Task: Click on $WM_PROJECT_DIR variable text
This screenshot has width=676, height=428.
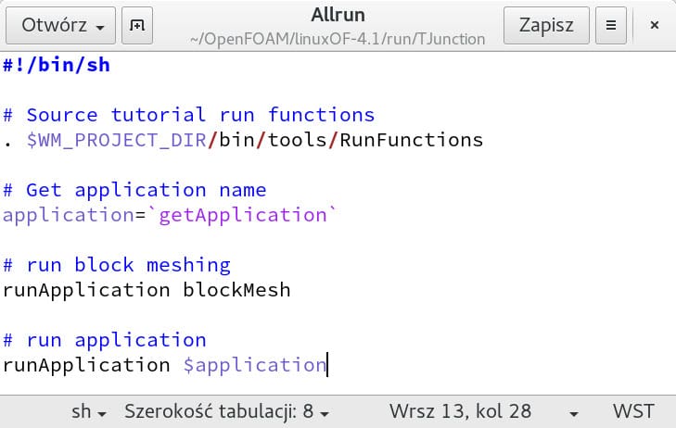Action: tap(117, 141)
